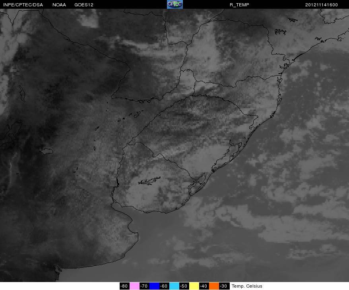This screenshot has width=349, height=290.
Task: Click the INPE/CPTEC/DSA header text
Action: pyautogui.click(x=23, y=5)
